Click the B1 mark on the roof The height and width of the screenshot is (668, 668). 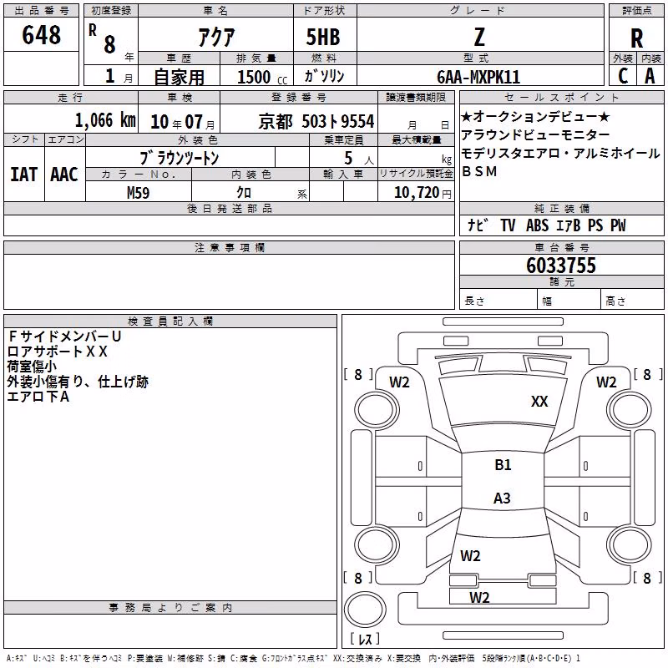pos(503,465)
